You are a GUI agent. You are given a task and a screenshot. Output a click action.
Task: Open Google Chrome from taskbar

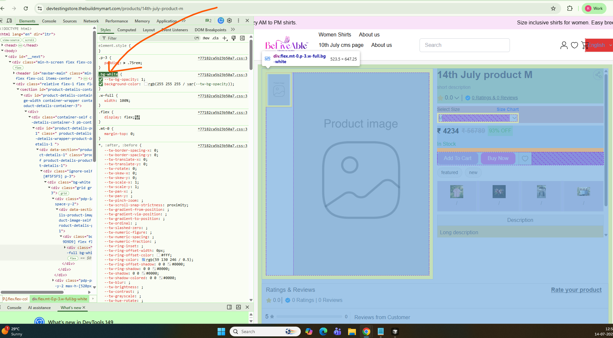tap(366, 331)
